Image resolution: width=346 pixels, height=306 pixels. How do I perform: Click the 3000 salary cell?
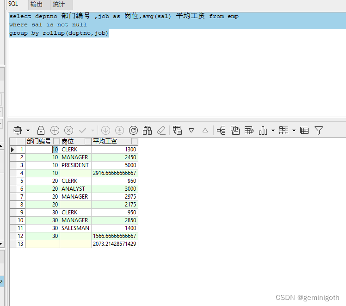pyautogui.click(x=115, y=189)
